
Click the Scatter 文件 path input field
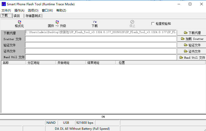(101, 39)
